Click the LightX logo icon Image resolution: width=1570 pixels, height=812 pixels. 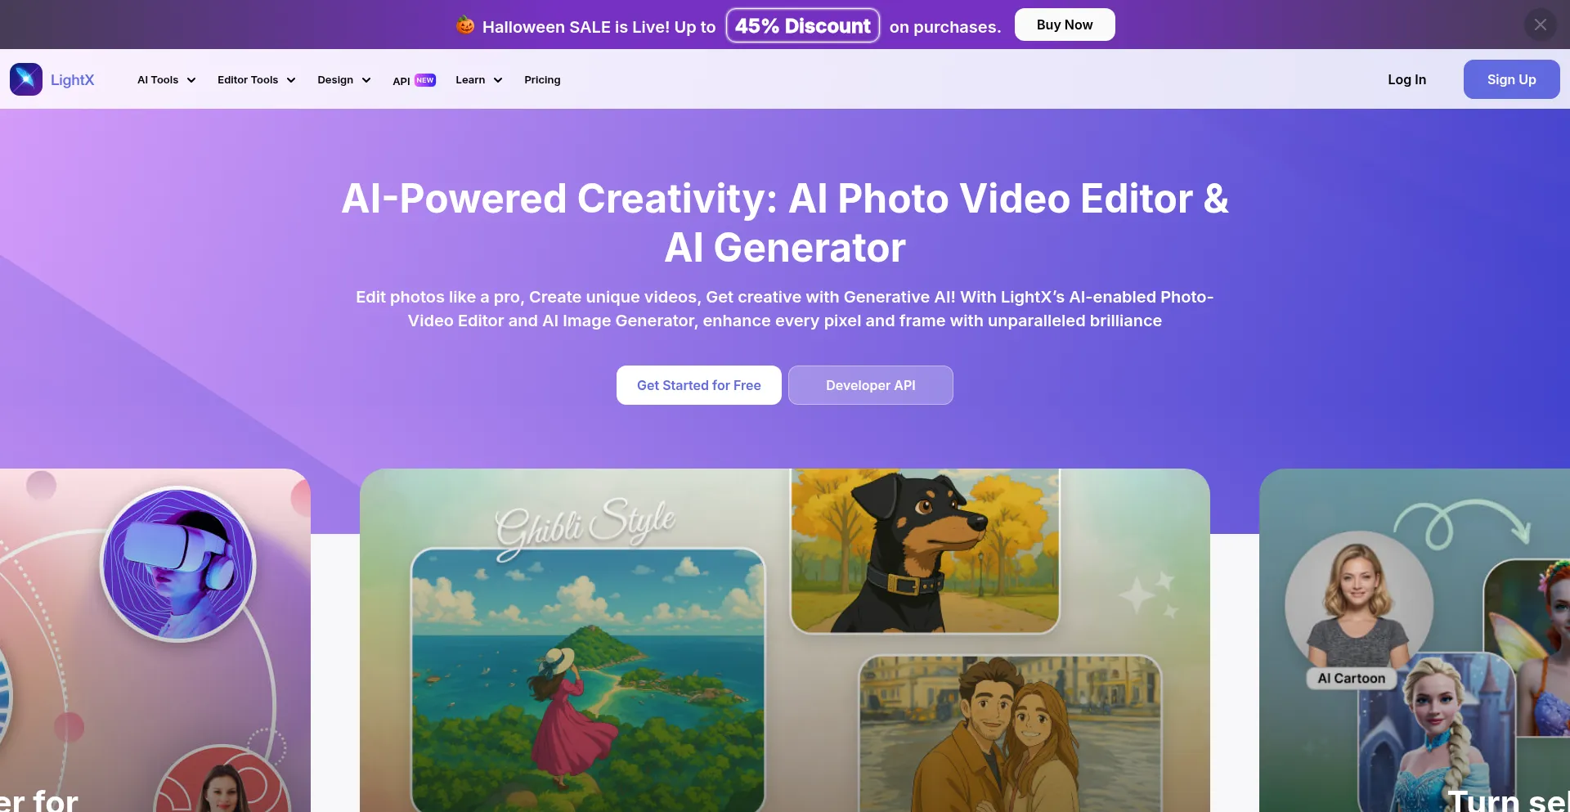(26, 79)
